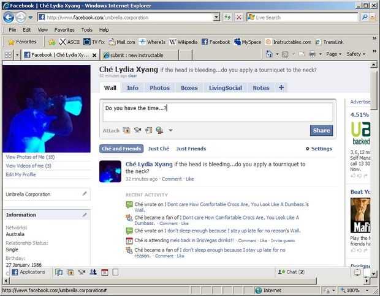Viewport: 380px width, 296px height.
Task: Switch to the Notes profile tab
Action: (261, 88)
